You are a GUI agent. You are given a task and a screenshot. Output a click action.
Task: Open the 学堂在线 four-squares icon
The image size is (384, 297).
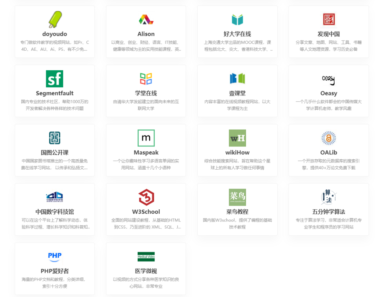click(146, 79)
